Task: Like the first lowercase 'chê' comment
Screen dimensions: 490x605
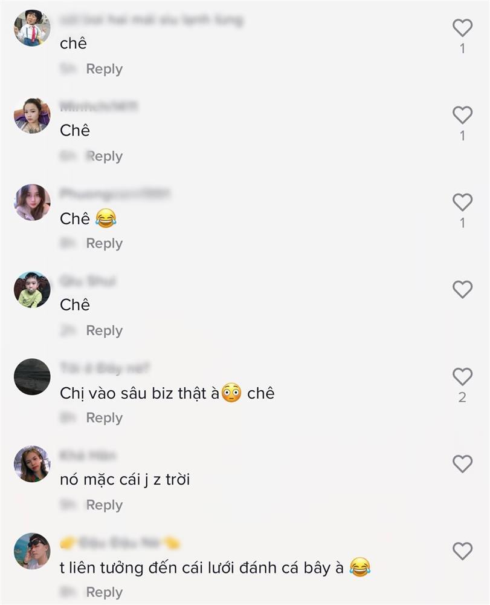Action: 462,28
